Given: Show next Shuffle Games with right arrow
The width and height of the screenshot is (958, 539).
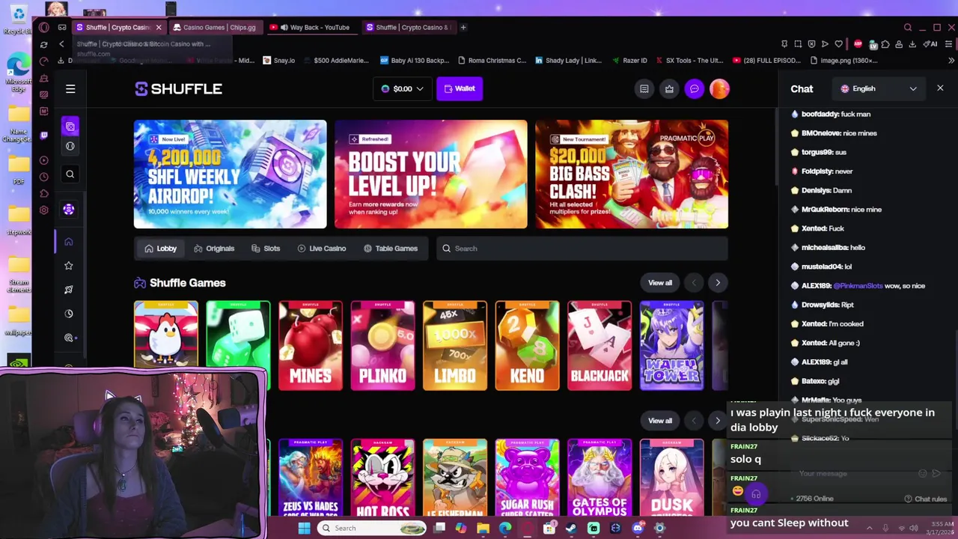Looking at the screenshot, I should [x=718, y=282].
